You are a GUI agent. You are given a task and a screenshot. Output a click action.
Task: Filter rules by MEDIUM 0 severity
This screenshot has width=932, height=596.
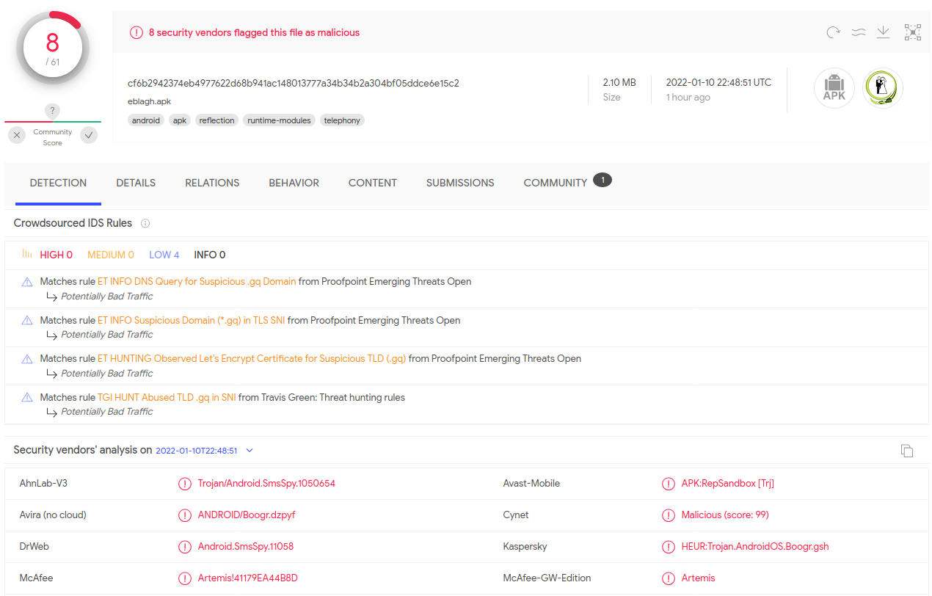point(111,255)
